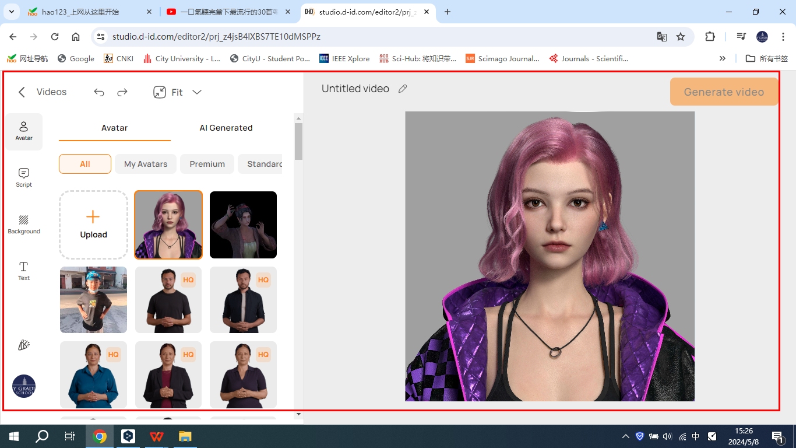The image size is (796, 448).
Task: Open the Background panel in sidebar
Action: tap(24, 225)
